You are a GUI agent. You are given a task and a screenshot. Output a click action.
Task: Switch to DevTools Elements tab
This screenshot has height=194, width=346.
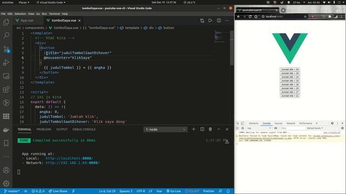pos(254,123)
